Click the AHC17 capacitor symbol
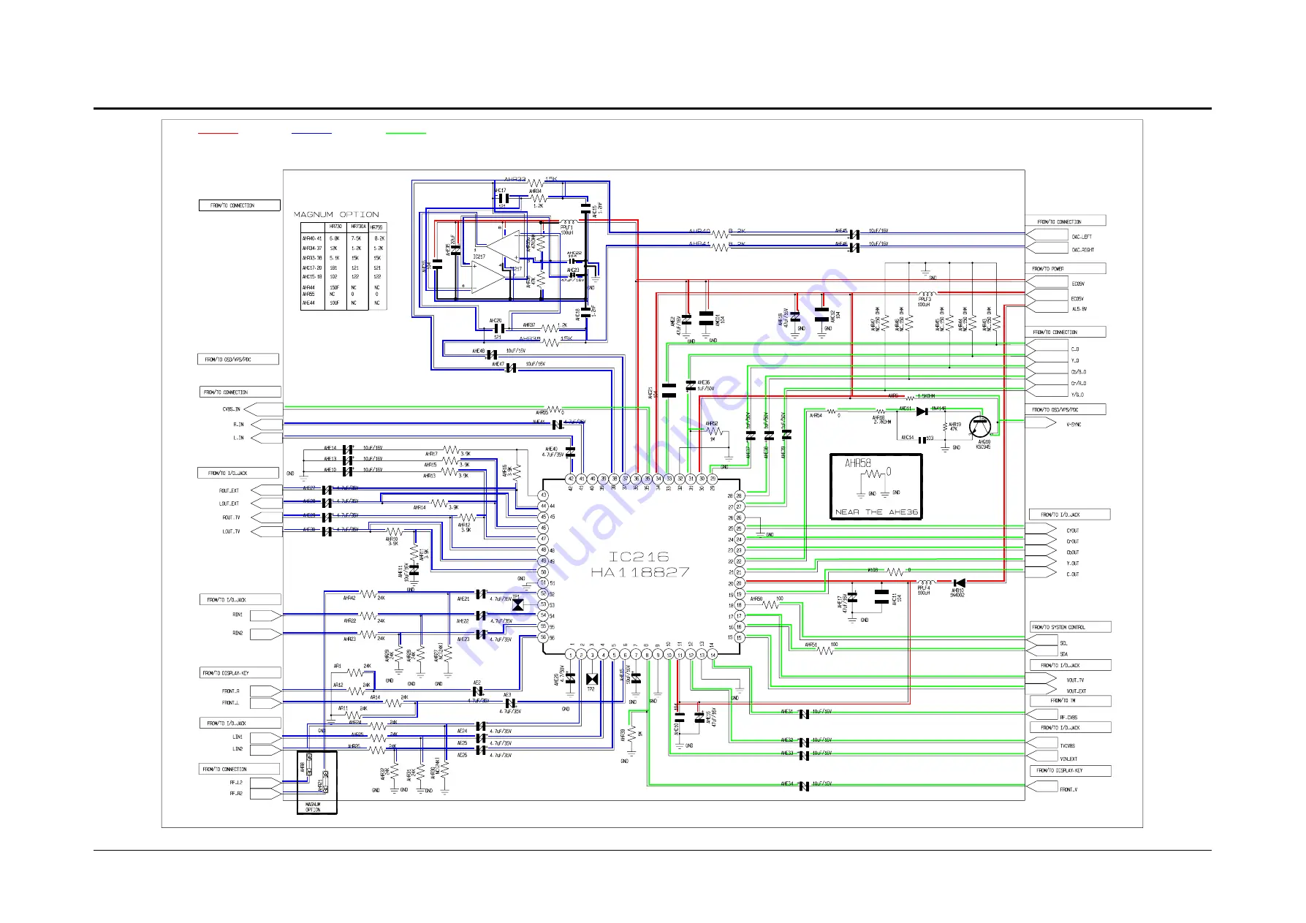This screenshot has height=923, width=1306. click(x=502, y=198)
